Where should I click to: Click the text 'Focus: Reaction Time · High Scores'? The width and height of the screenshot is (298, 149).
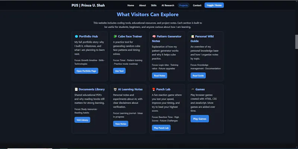point(165,119)
